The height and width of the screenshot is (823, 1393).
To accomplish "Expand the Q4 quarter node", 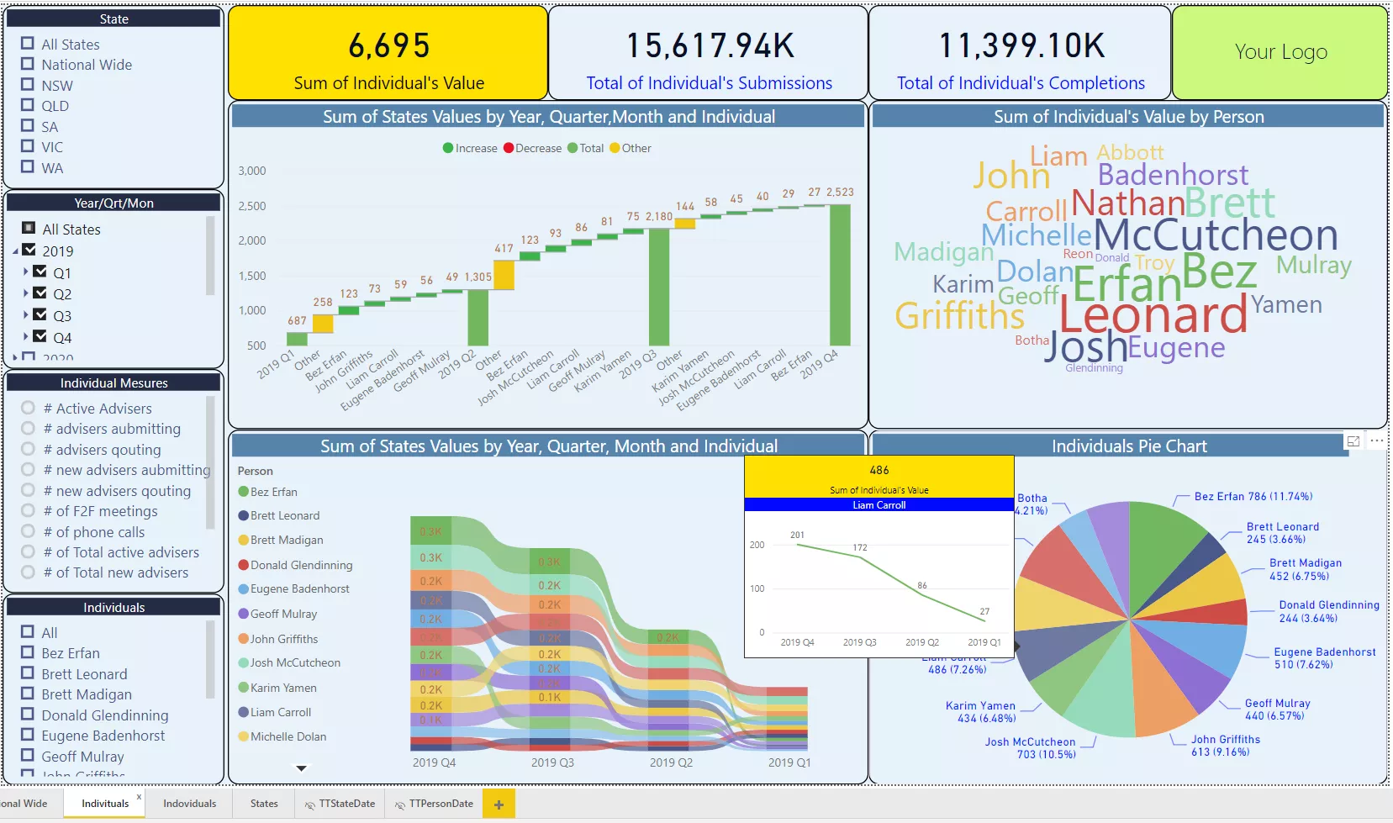I will point(26,336).
